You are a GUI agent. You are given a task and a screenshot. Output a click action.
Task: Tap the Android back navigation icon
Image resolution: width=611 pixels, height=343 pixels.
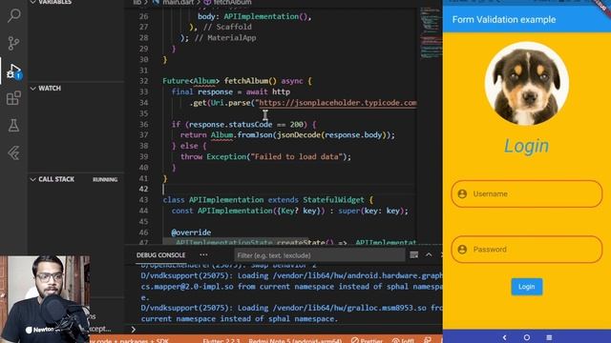tap(504, 337)
